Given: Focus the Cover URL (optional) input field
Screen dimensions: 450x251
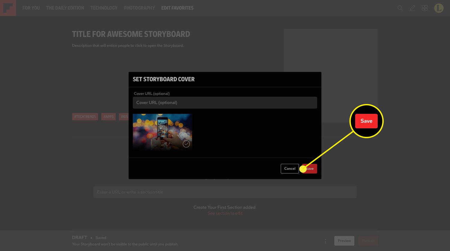Looking at the screenshot, I should click(x=225, y=102).
